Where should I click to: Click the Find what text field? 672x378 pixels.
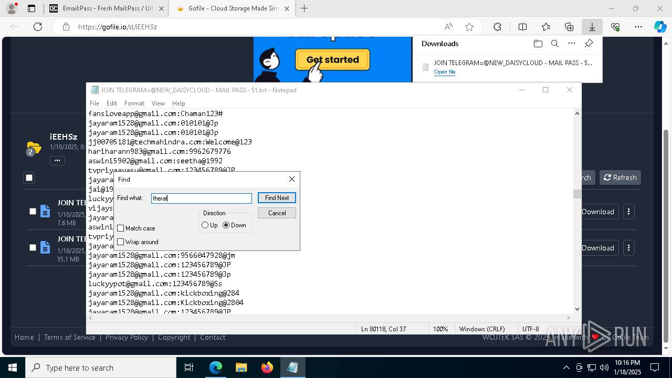[202, 198]
